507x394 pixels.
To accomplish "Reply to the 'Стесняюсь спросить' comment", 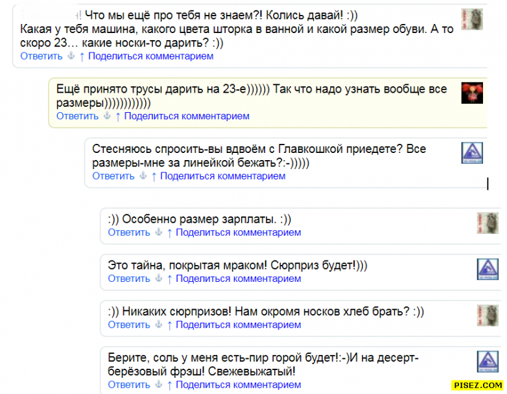I will [113, 176].
